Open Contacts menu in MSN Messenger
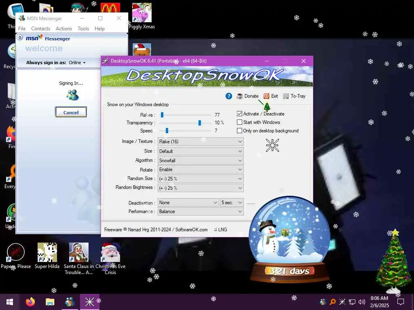Screen dimensions: 414x310 (41, 29)
